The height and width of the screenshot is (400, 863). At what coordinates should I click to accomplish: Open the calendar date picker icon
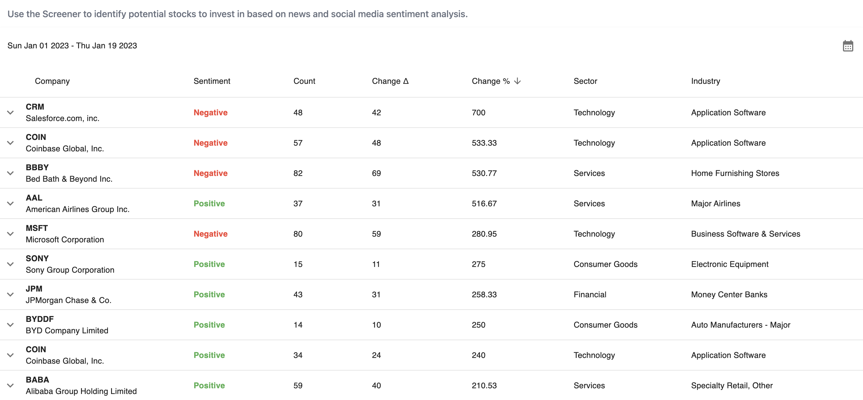point(848,46)
